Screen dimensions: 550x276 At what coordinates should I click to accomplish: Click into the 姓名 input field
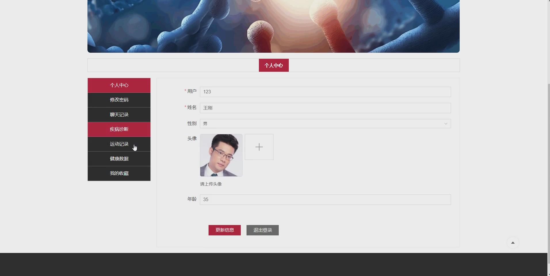coord(325,108)
